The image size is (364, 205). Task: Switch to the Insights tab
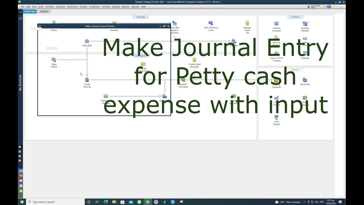[x=44, y=11]
